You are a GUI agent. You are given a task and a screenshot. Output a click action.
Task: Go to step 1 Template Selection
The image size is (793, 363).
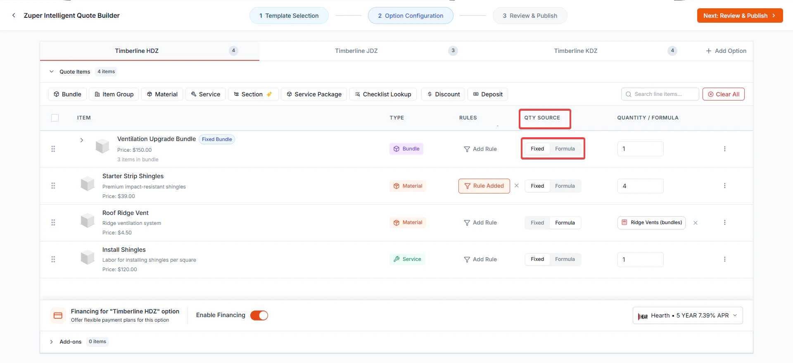289,16
